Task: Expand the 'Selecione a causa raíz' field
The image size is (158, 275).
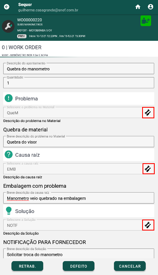Action: 72,169
